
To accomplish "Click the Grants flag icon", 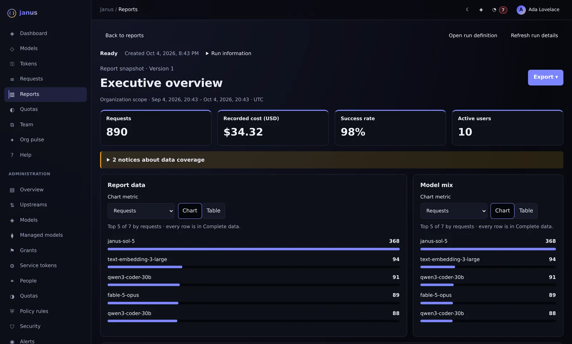I will [12, 251].
